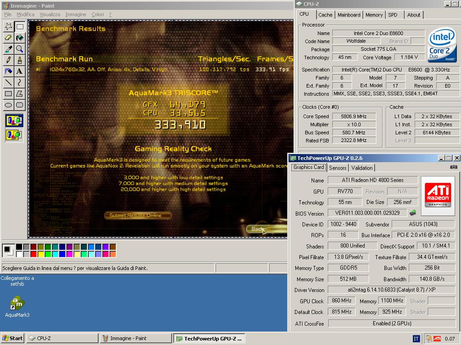Screen dimensions: 461x345
Task: Switch to the Sensors tab in GPU-Z
Action: pyautogui.click(x=338, y=168)
